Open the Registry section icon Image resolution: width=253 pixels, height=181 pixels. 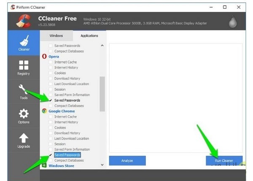point(24,67)
